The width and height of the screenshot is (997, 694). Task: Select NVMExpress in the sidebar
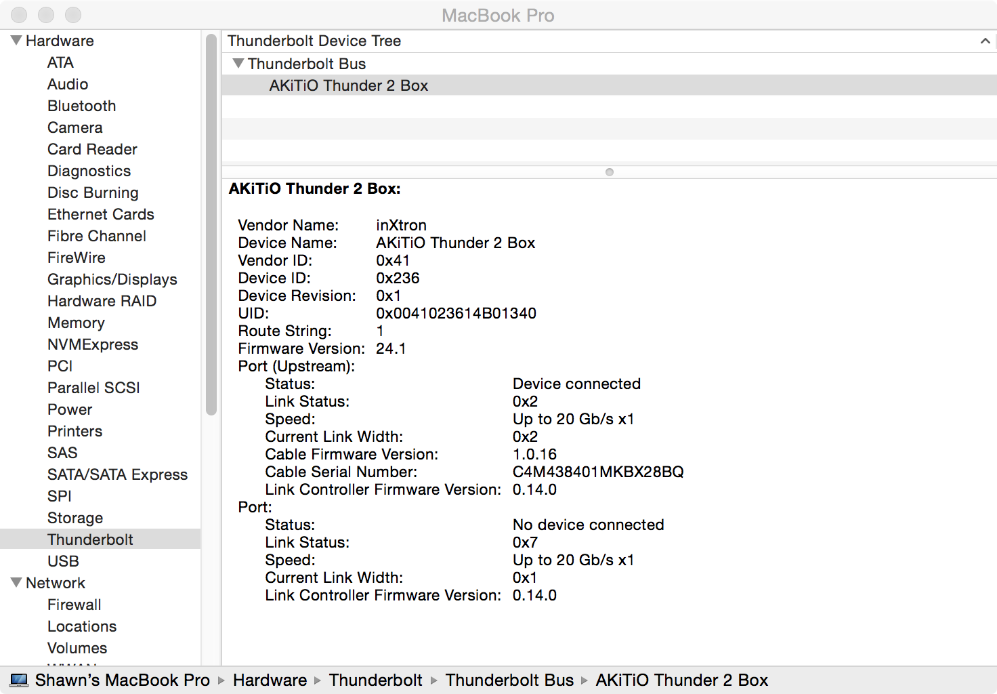(93, 344)
